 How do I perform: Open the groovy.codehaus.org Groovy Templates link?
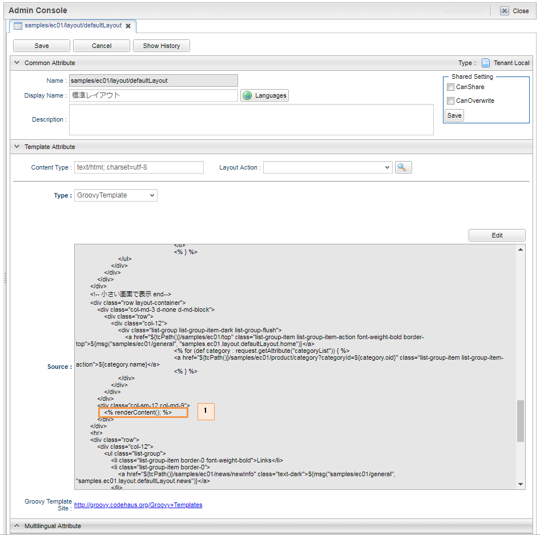pos(138,505)
